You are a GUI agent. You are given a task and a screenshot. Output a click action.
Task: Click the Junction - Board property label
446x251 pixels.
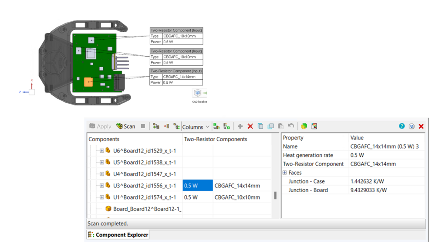pyautogui.click(x=308, y=190)
